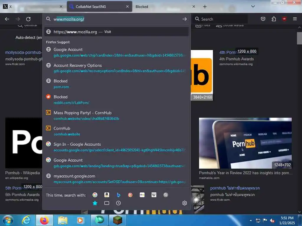This screenshot has width=302, height=226.
Task: Select Mass Popping Party CornHub suggestion
Action: 116,115
